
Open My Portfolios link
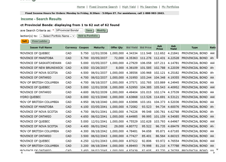coord(170,7)
